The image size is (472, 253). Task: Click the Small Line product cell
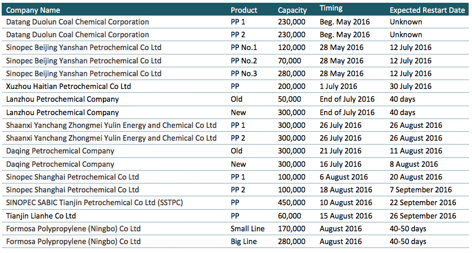click(x=247, y=229)
